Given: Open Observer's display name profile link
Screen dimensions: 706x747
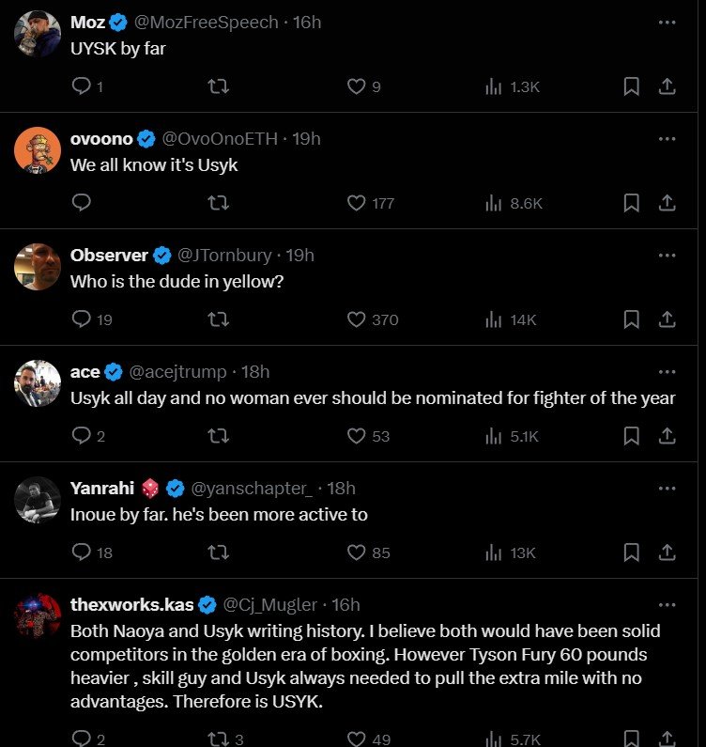Looking at the screenshot, I should (x=109, y=255).
